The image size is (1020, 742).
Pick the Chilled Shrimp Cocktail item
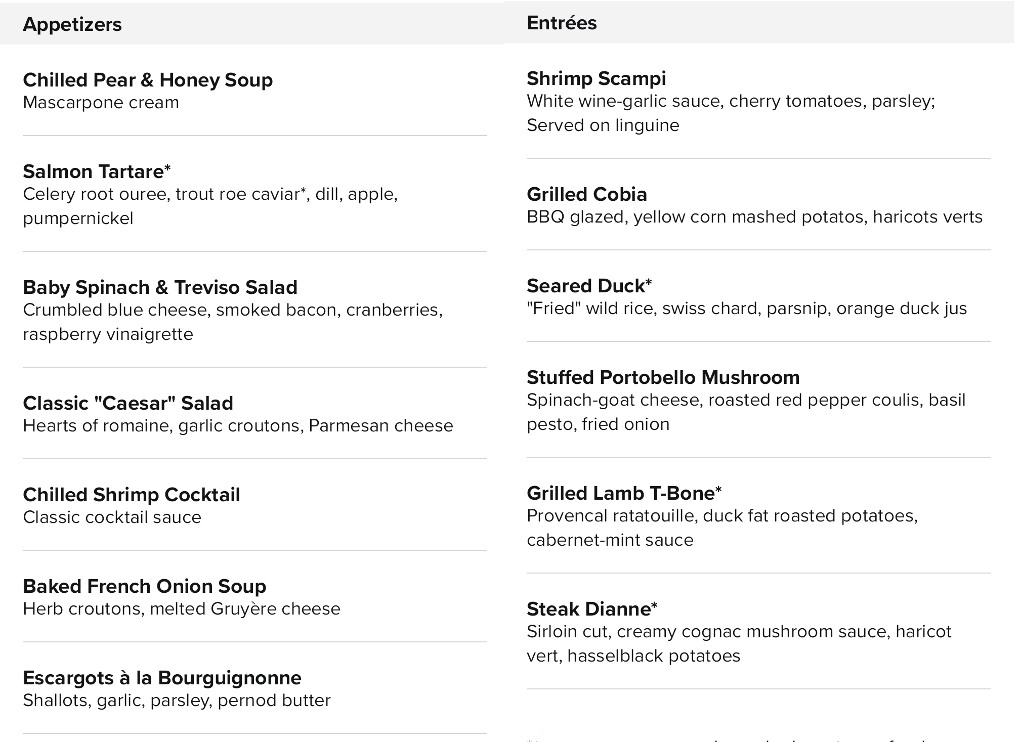pyautogui.click(x=132, y=495)
